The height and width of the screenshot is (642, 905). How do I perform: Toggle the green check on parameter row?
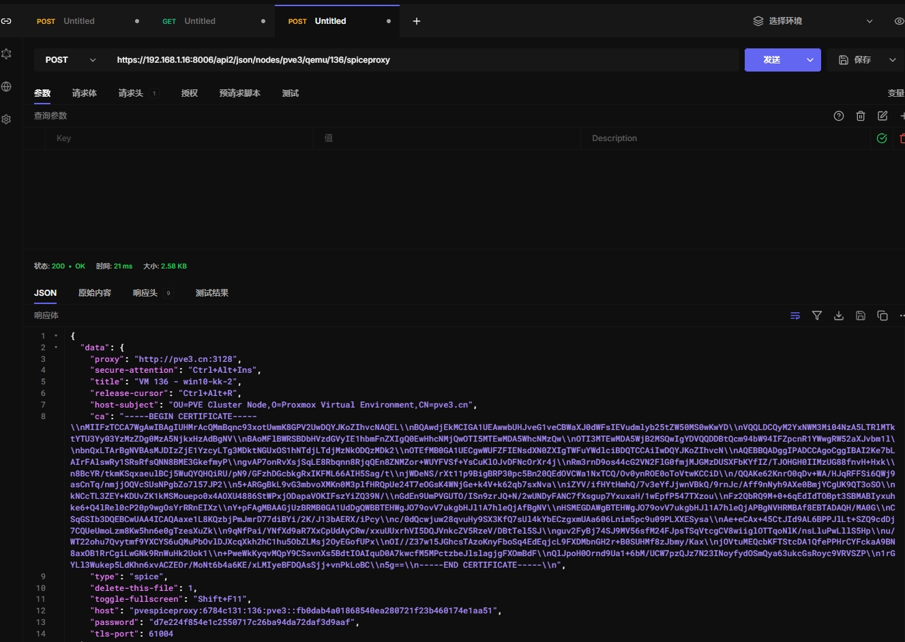click(881, 138)
